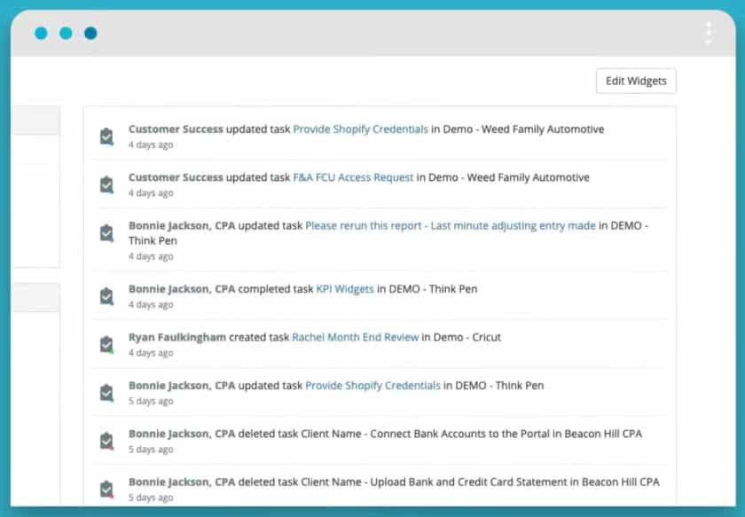Select the task icon next to F&A FCU Access Request
The width and height of the screenshot is (745, 517).
coord(107,184)
